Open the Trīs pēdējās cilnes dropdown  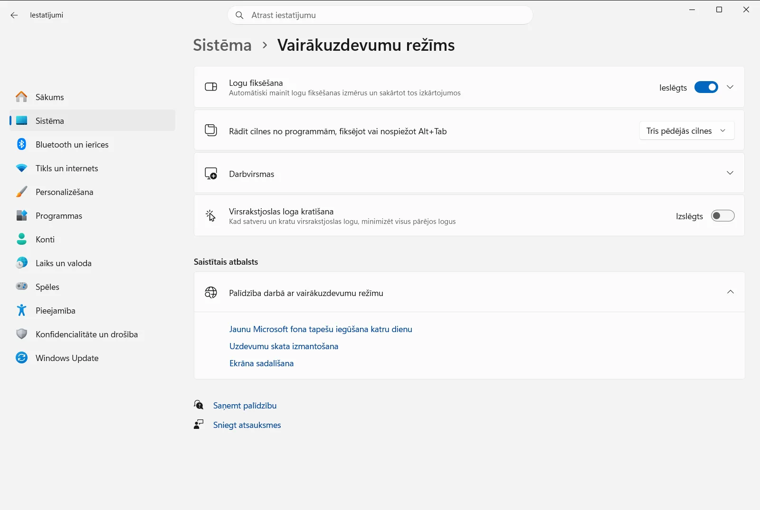[687, 131]
